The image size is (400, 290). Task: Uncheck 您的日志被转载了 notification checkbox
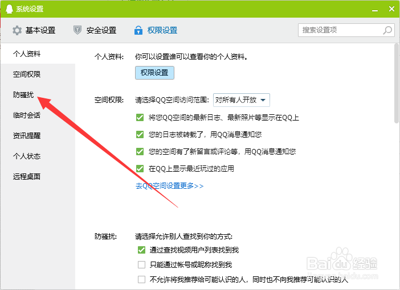(140, 134)
